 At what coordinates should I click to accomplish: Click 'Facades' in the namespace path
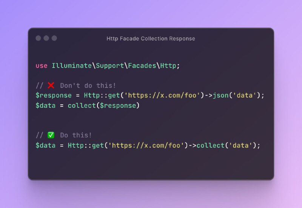point(142,66)
